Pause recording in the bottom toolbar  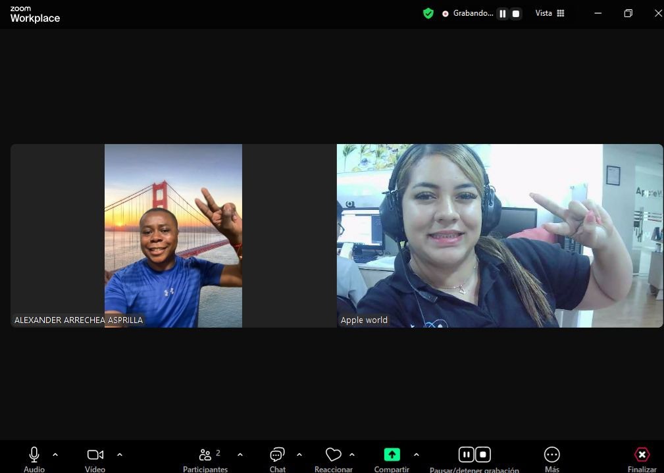pos(466,455)
